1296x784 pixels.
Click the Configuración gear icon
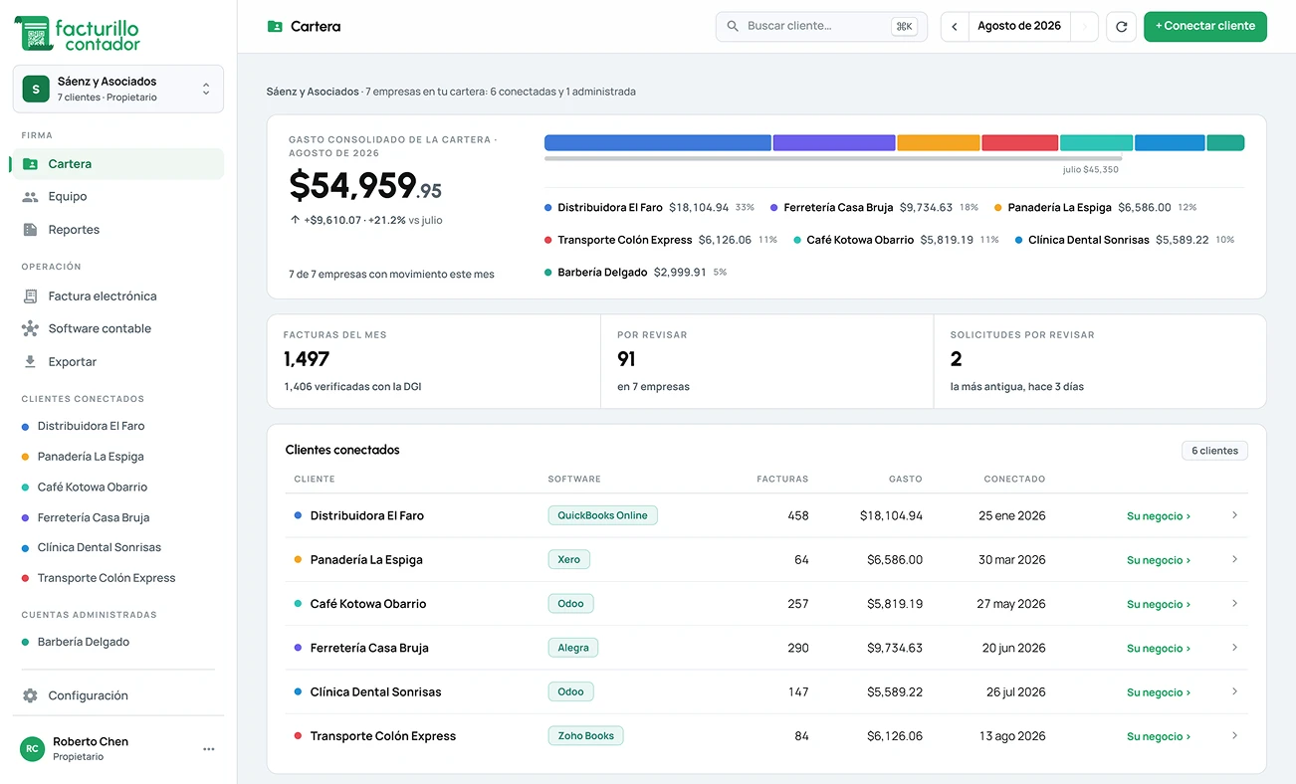coord(30,695)
